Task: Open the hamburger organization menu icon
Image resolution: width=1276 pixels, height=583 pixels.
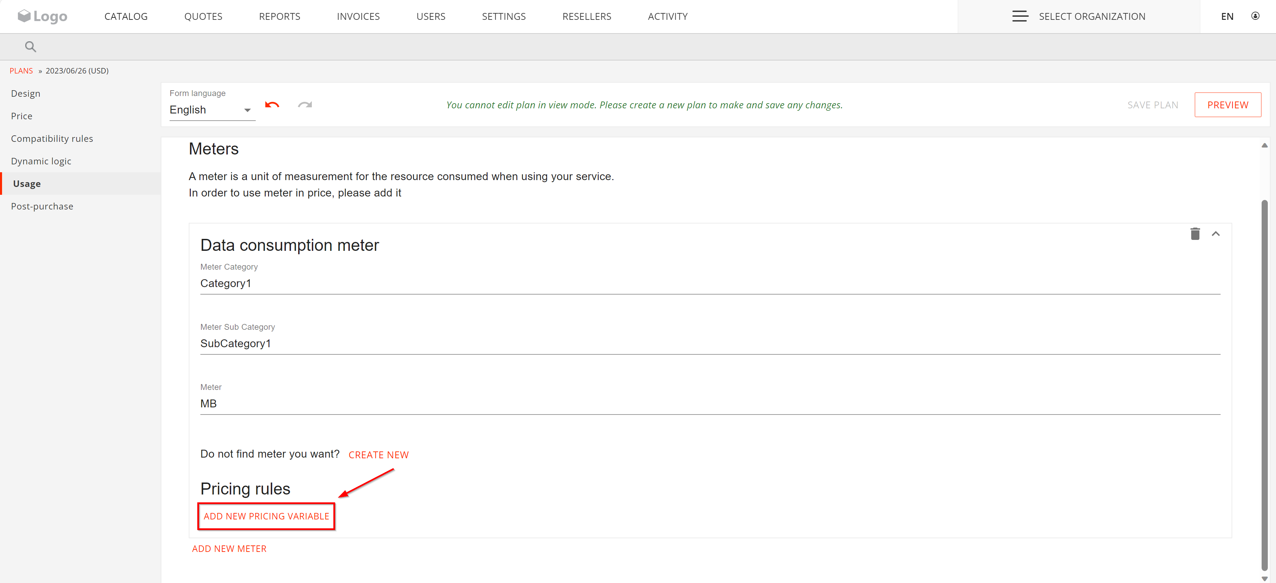Action: pyautogui.click(x=1020, y=16)
